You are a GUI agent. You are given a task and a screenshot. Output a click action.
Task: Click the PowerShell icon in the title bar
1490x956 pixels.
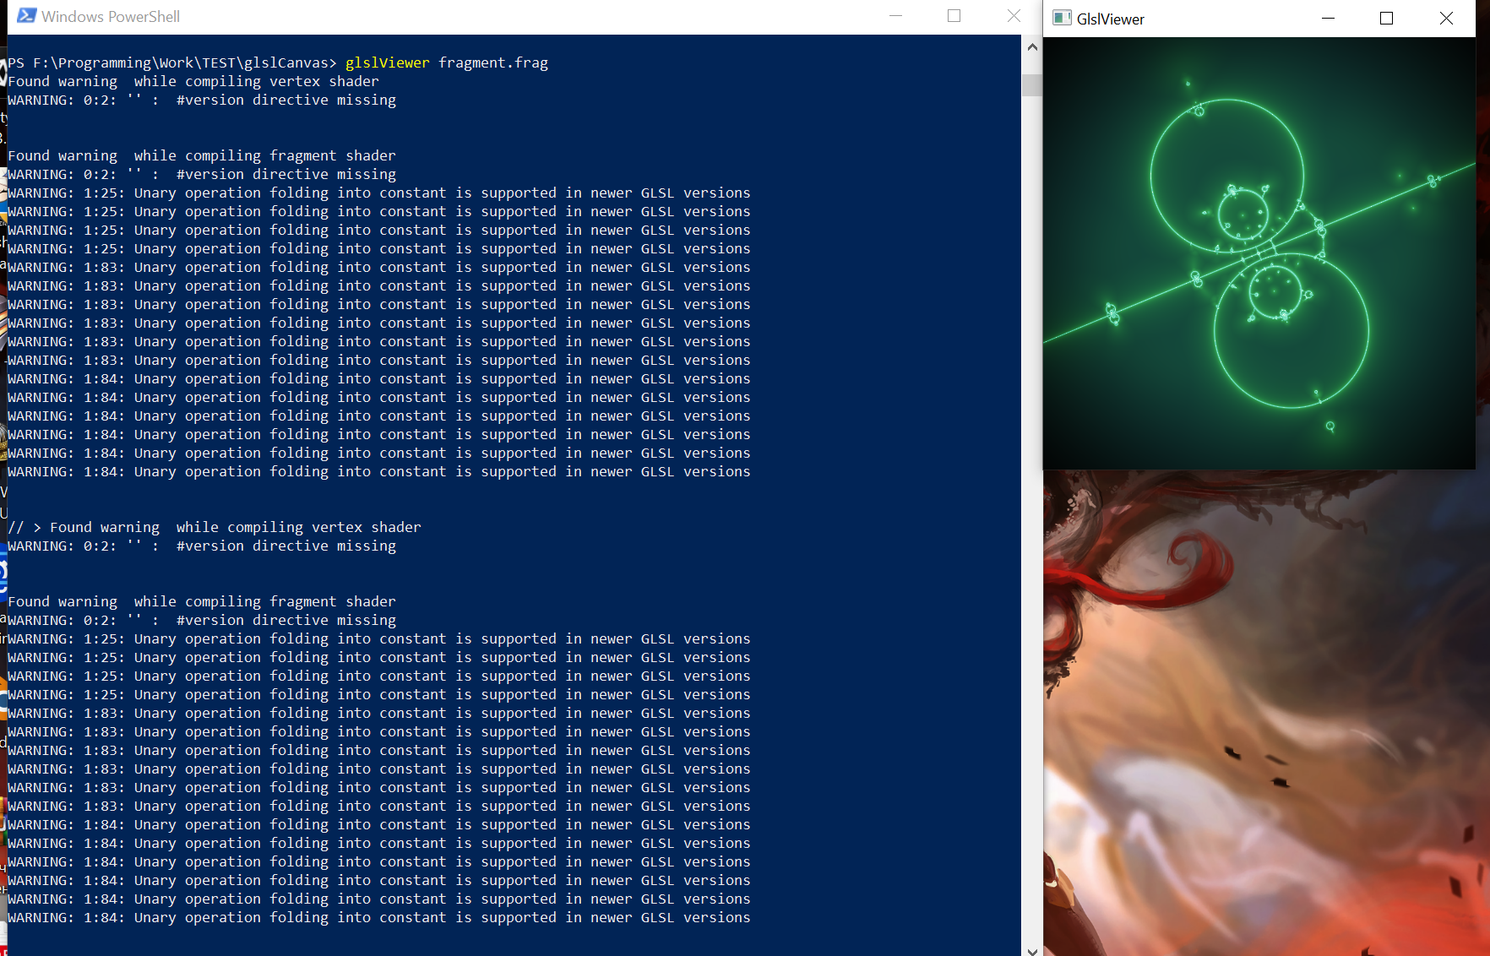(25, 14)
